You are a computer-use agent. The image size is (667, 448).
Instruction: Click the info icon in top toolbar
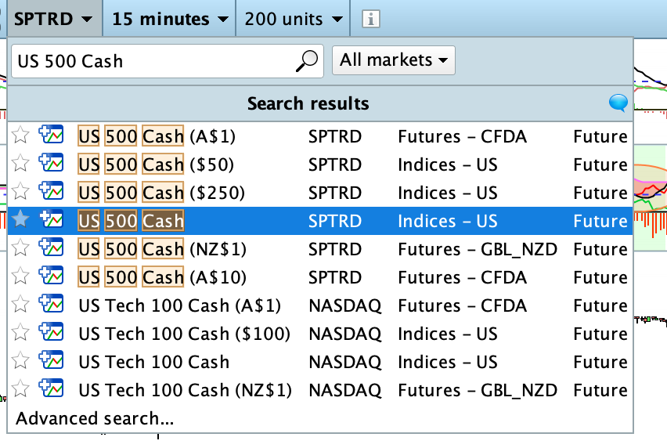click(x=371, y=19)
